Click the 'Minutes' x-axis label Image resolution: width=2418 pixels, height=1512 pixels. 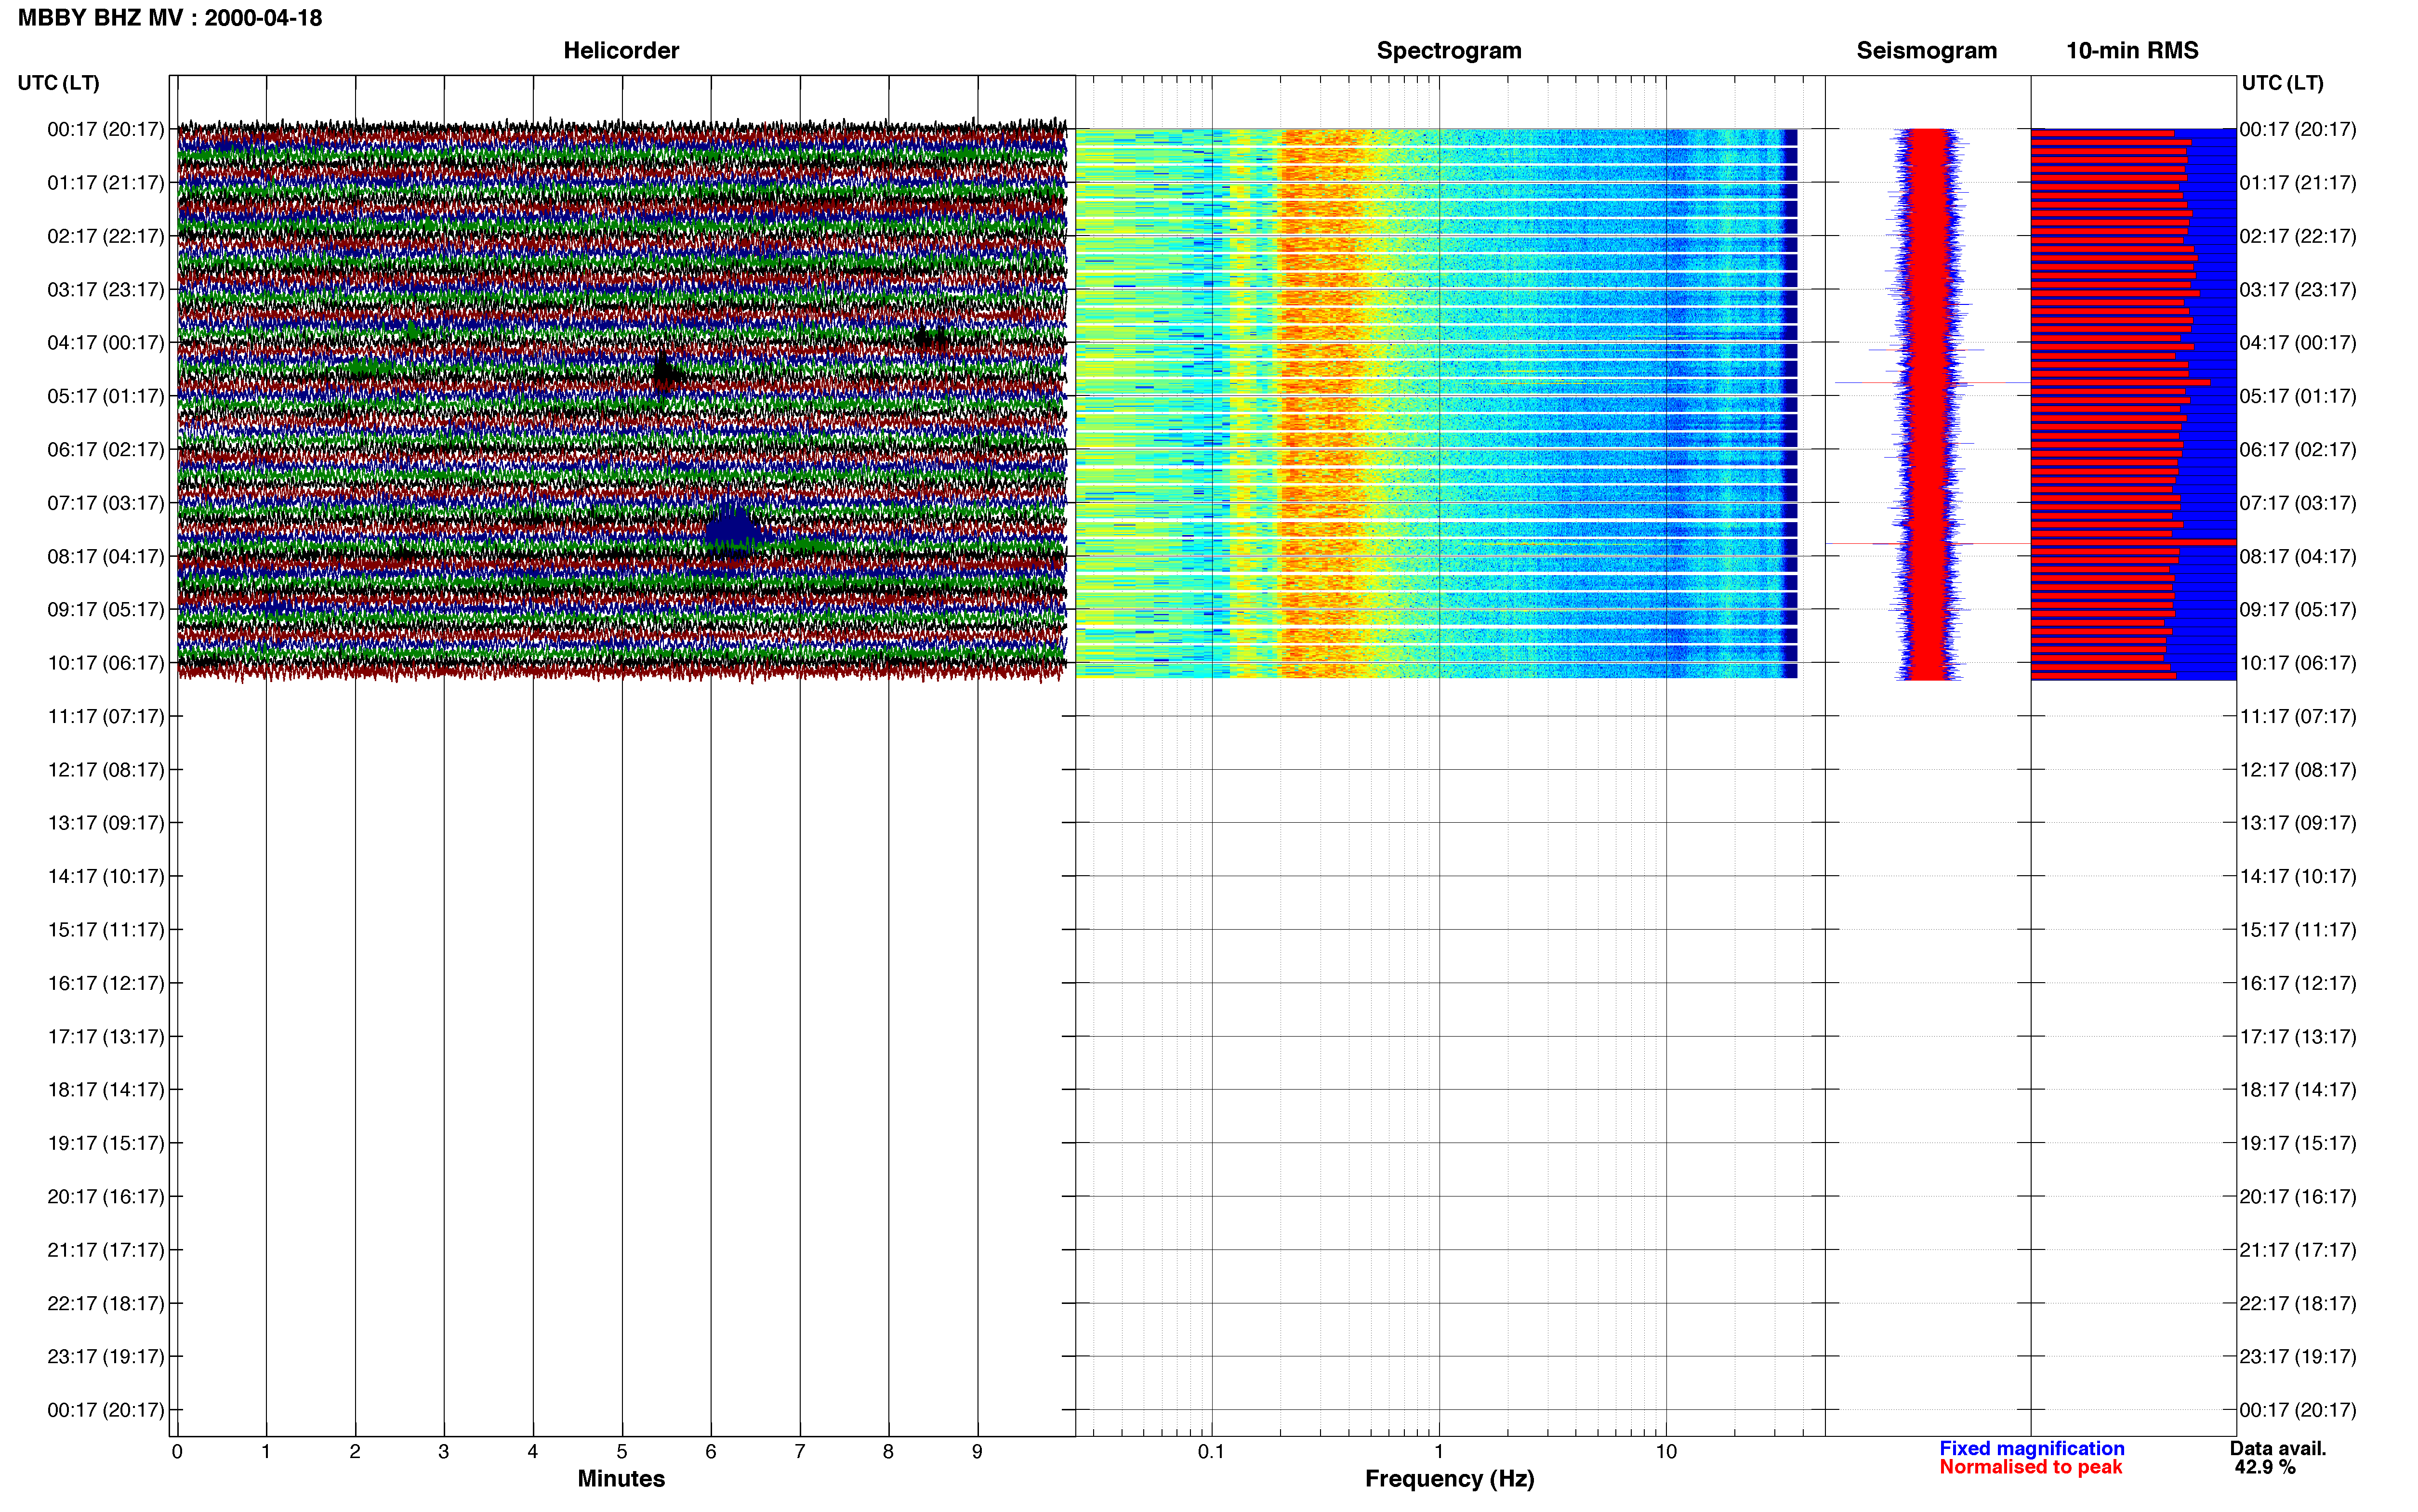pos(621,1479)
